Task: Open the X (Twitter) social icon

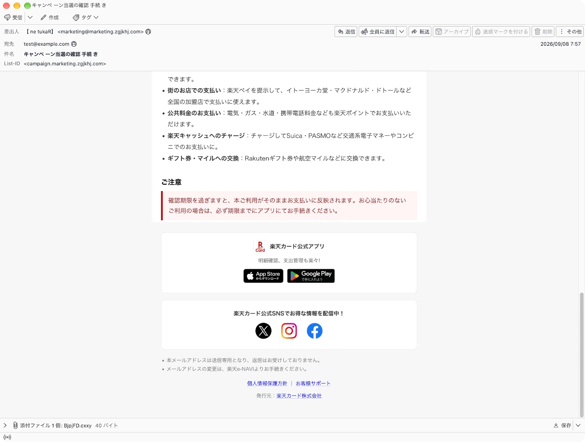Action: (x=263, y=331)
